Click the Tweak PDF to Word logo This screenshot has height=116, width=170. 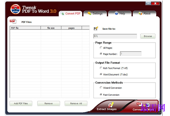15,9
